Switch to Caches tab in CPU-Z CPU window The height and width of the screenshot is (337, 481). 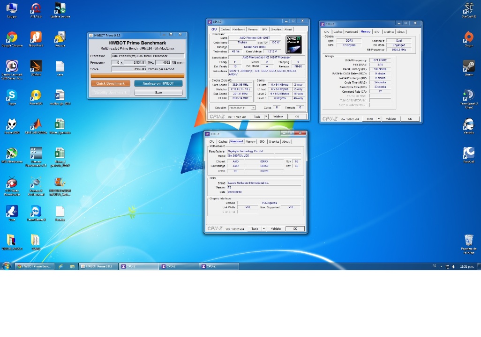[225, 29]
